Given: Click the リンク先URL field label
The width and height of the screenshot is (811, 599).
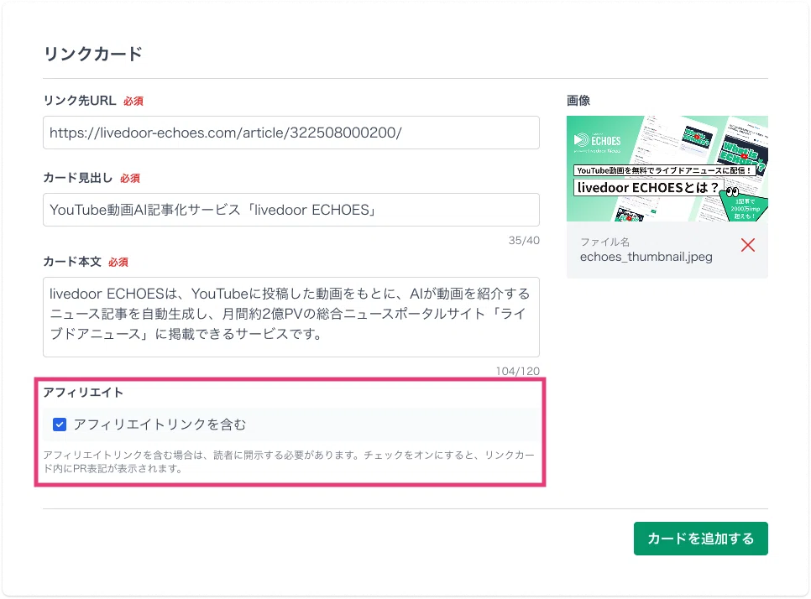Looking at the screenshot, I should [x=80, y=101].
